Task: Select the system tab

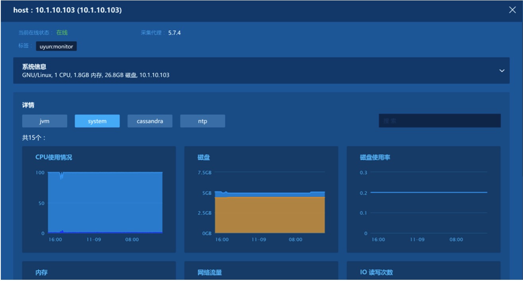Action: point(97,121)
